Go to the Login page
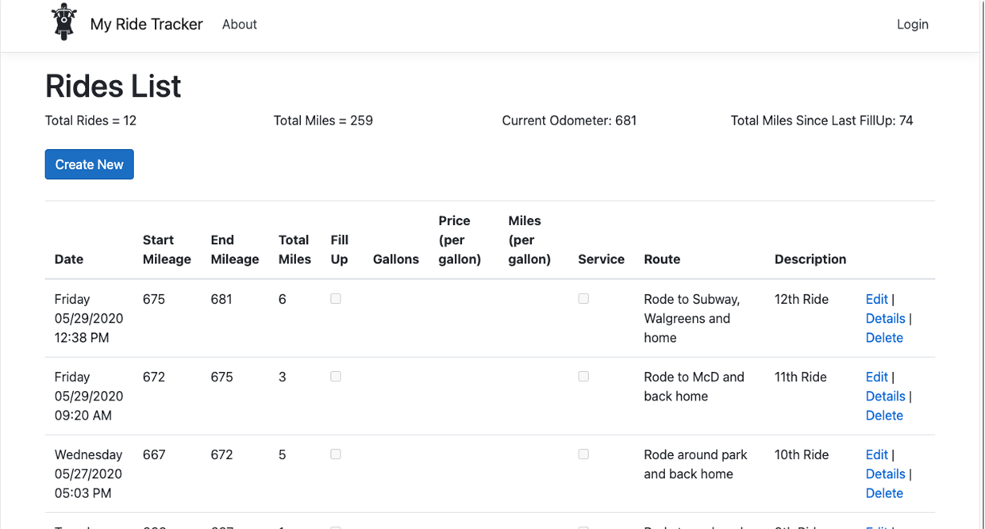985x529 pixels. tap(912, 25)
